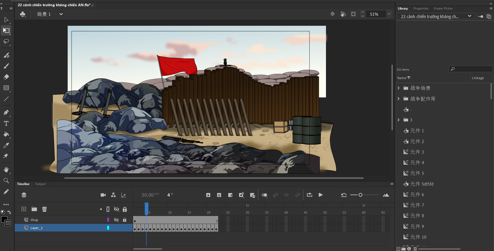Screen dimensions: 494x251
Task: Open the stage zoom percentage dropdown
Action: pyautogui.click(x=389, y=14)
